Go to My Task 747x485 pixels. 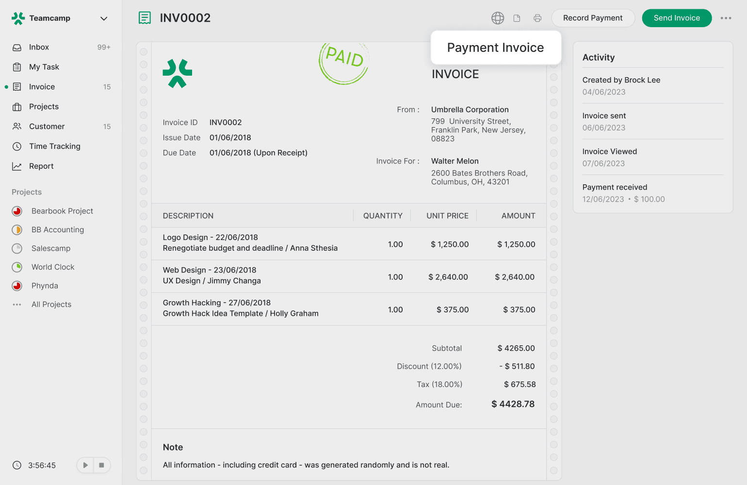point(44,67)
